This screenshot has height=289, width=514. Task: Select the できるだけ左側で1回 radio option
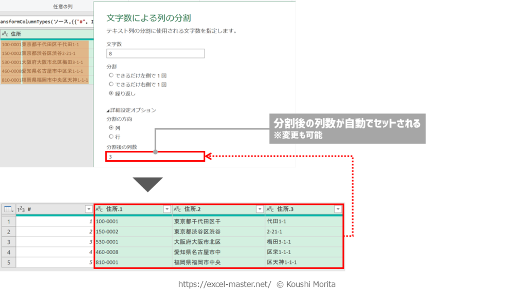coord(111,75)
